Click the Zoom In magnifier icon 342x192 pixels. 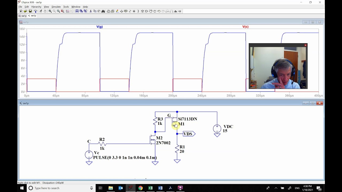click(x=50, y=11)
